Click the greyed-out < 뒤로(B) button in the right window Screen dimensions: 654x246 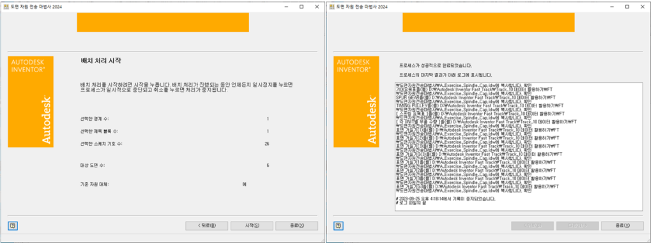coord(532,226)
